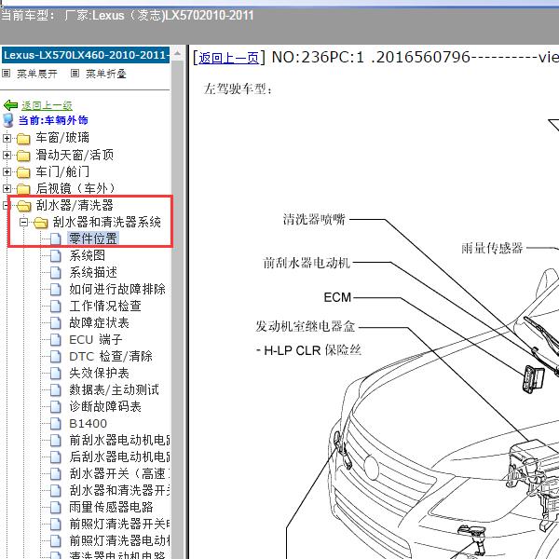Select 车门/舱门 in the tree
The width and height of the screenshot is (559, 559).
62,171
